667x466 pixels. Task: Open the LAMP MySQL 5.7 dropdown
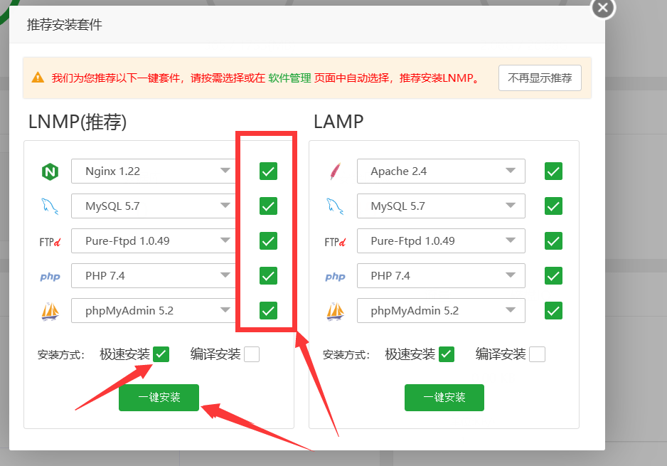coord(441,206)
